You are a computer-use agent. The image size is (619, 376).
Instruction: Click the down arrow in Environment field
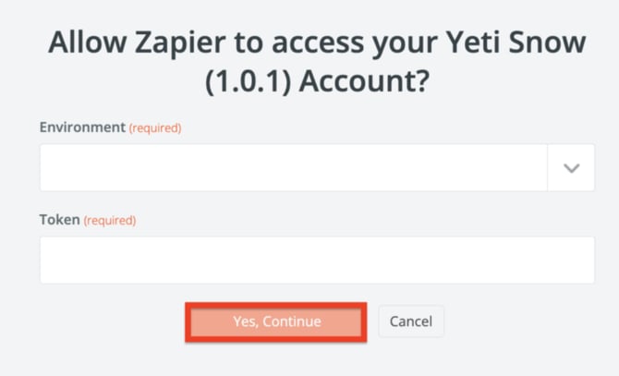pyautogui.click(x=571, y=168)
